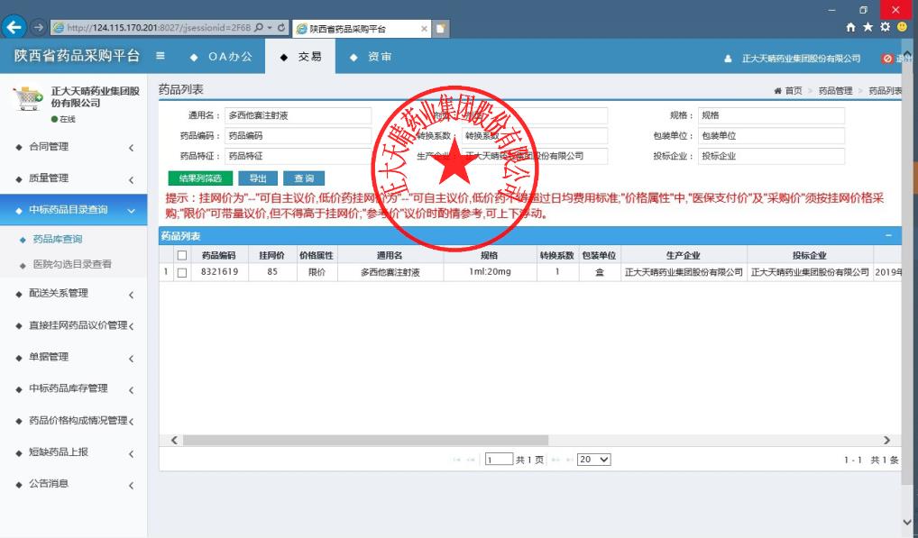The height and width of the screenshot is (538, 918).
Task: Open the rows-per-page dropdown showing 20
Action: click(593, 460)
